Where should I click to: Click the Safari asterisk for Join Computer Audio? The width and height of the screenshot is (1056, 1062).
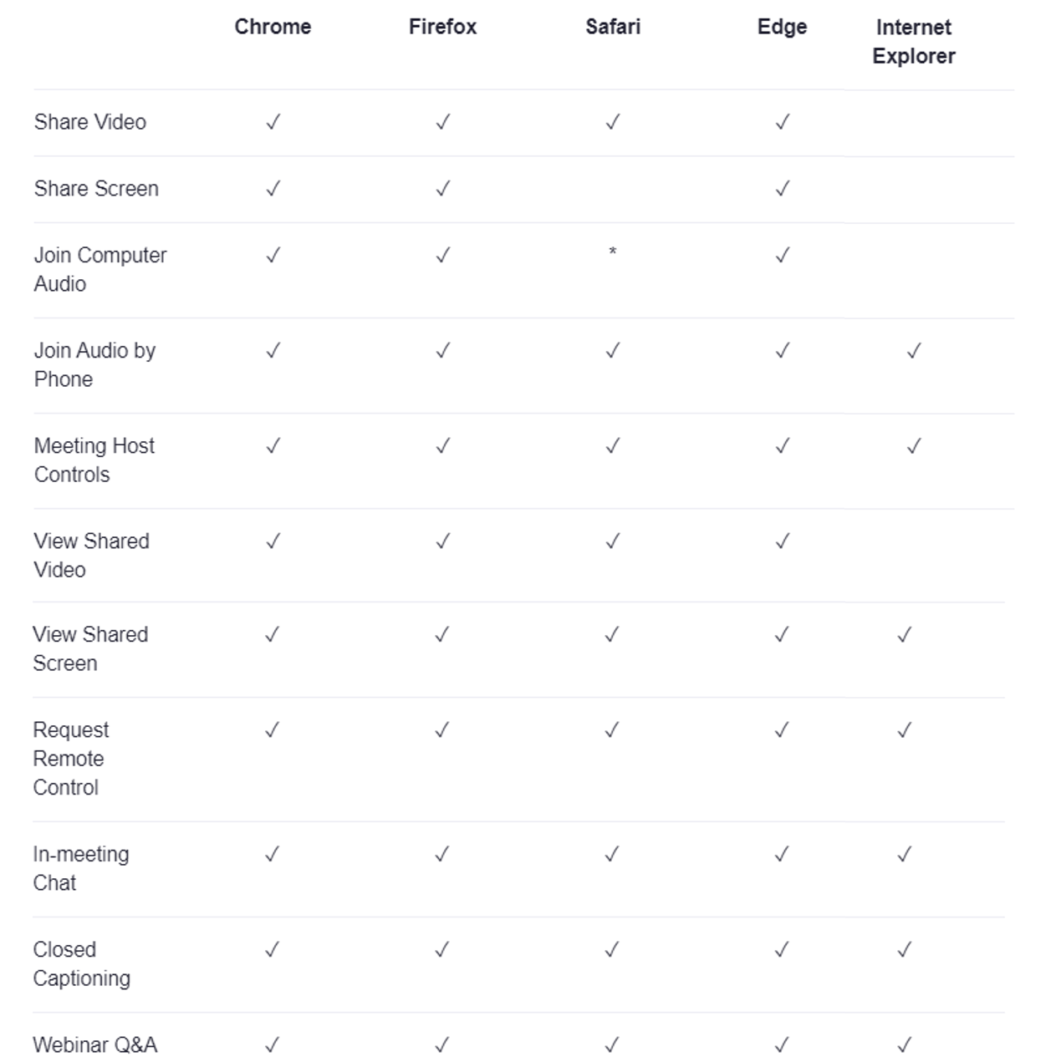pos(613,252)
